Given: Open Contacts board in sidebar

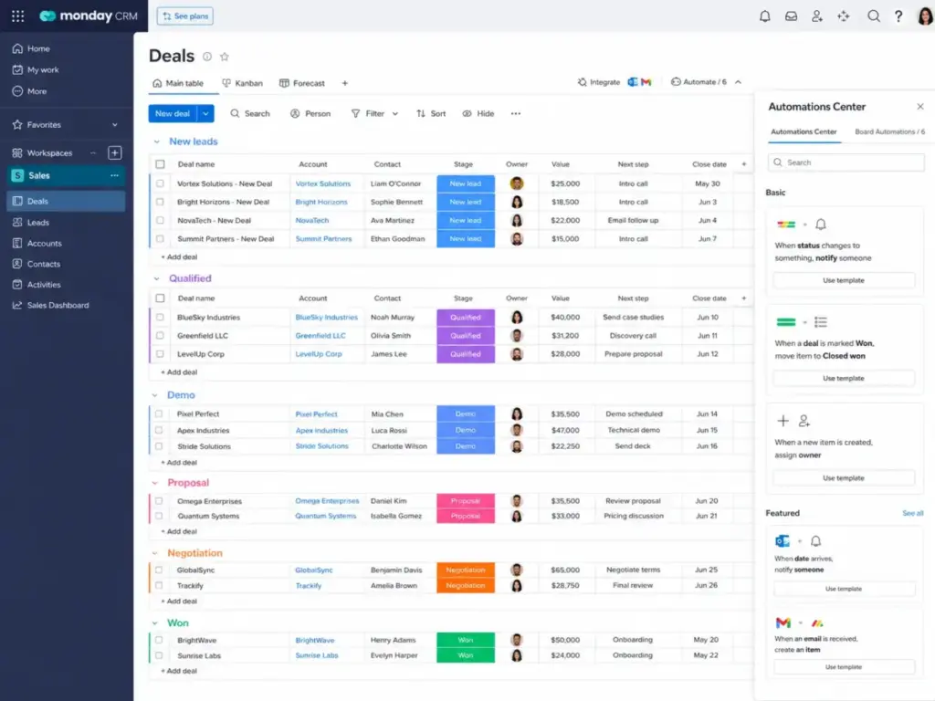Looking at the screenshot, I should coord(44,264).
